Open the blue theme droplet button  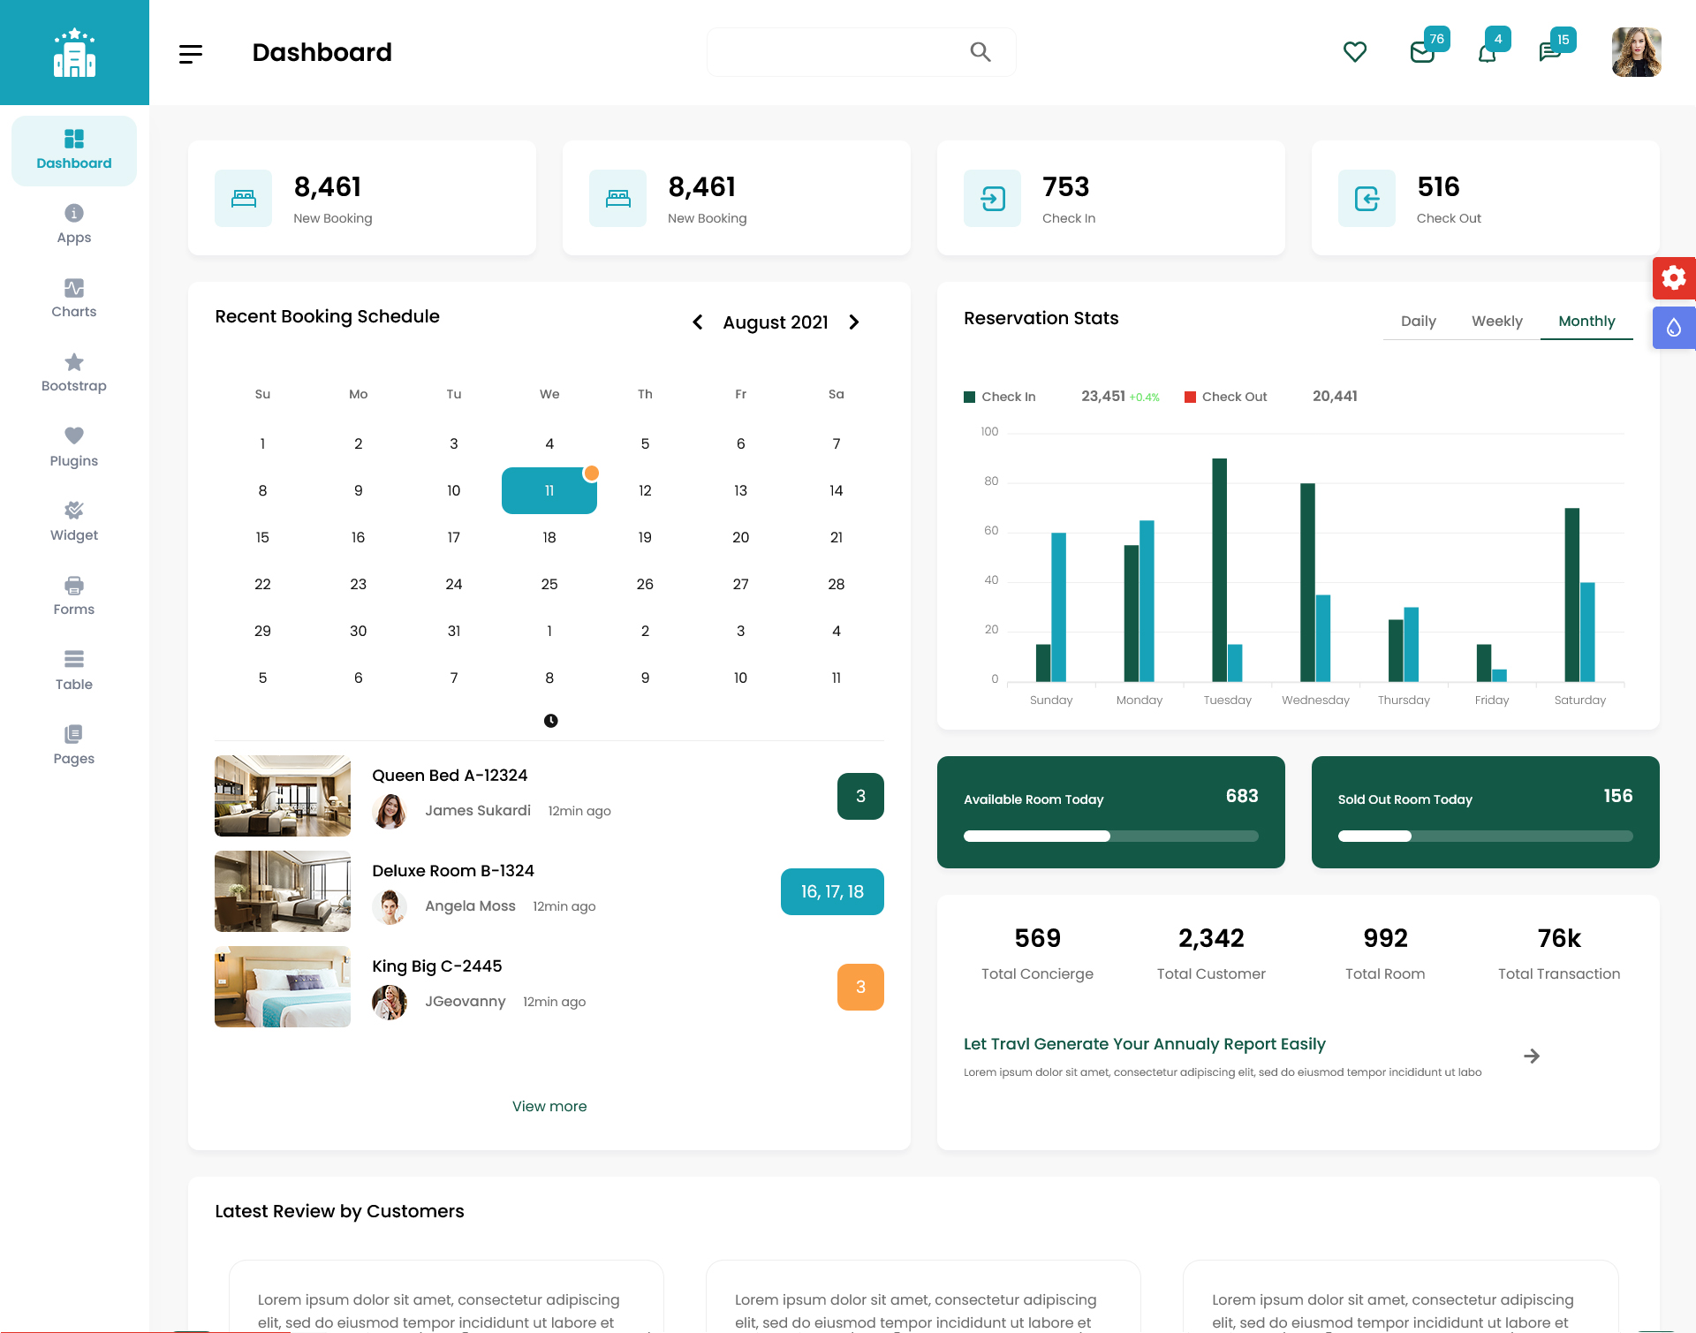(x=1673, y=328)
